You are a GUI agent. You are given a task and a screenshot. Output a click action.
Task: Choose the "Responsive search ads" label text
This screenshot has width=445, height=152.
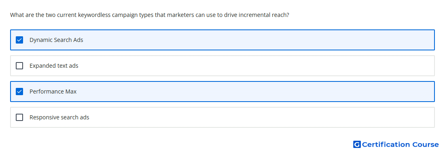pos(59,117)
